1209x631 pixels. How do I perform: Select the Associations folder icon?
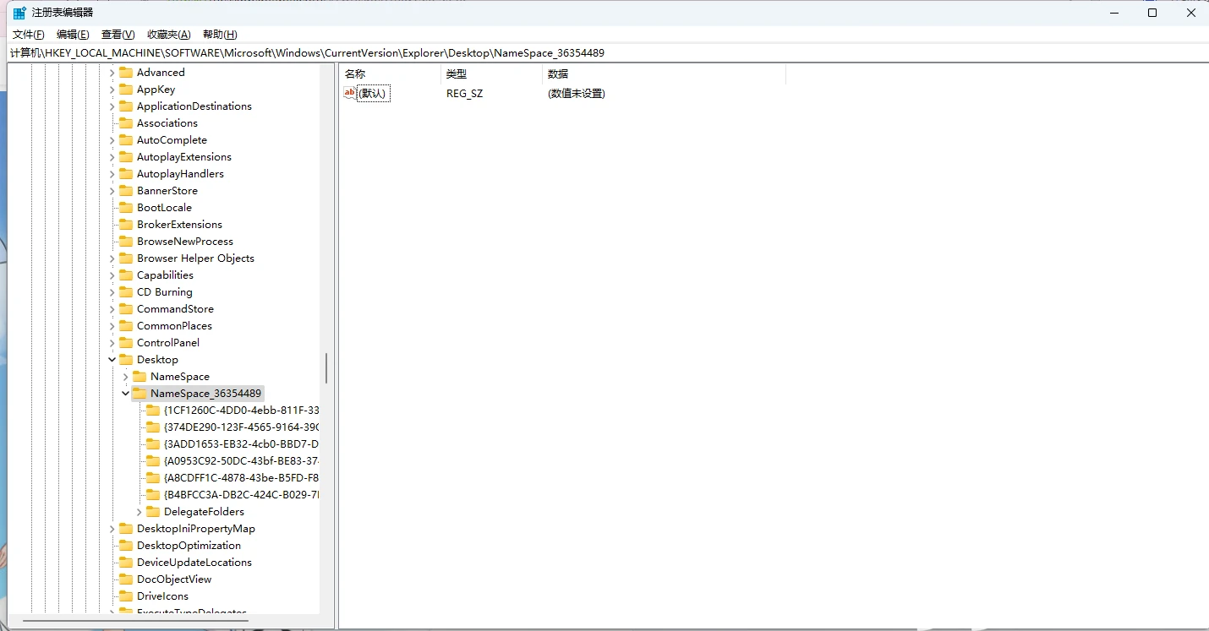tap(126, 123)
